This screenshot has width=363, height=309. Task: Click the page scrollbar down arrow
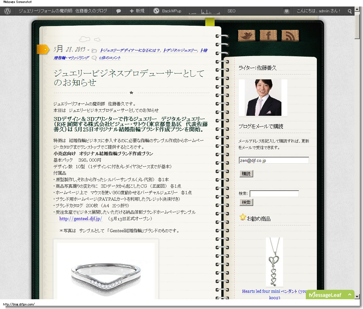pos(357,296)
